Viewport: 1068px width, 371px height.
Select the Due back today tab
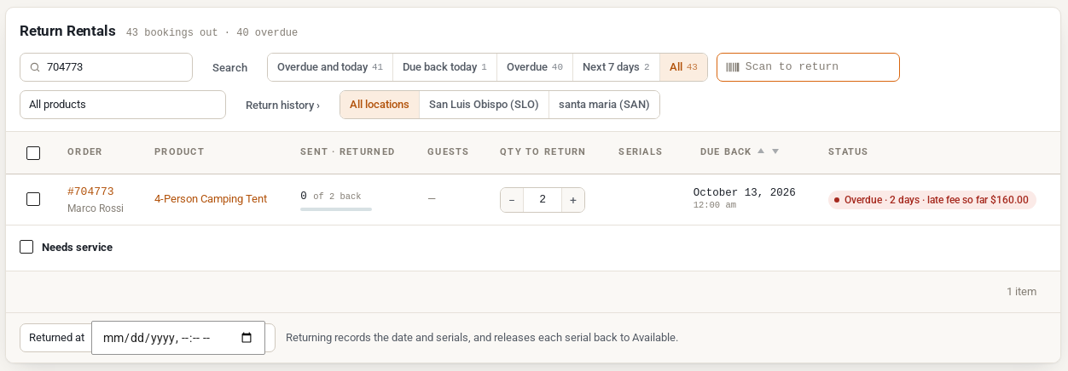pyautogui.click(x=444, y=67)
